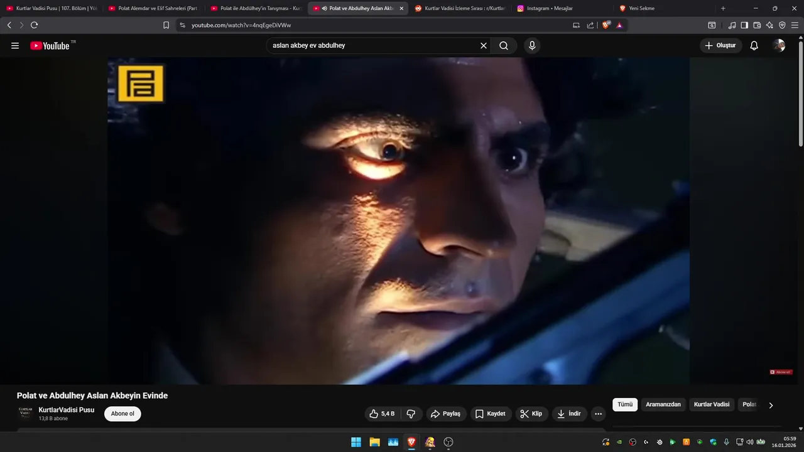Open the Brave Shields lion icon
Screen dimensions: 804x452
pyautogui.click(x=606, y=25)
